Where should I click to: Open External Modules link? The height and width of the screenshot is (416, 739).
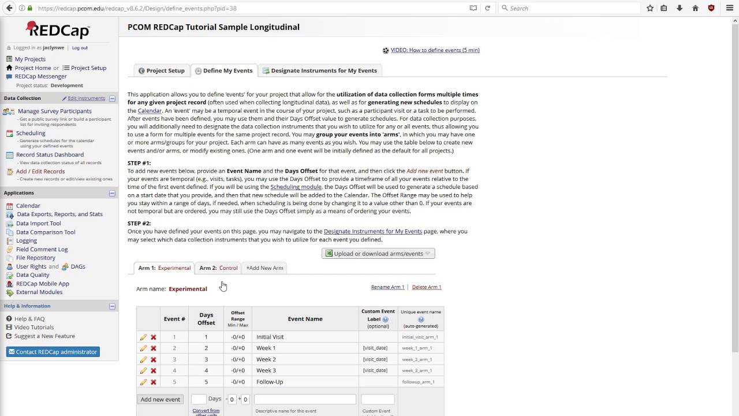tap(39, 292)
